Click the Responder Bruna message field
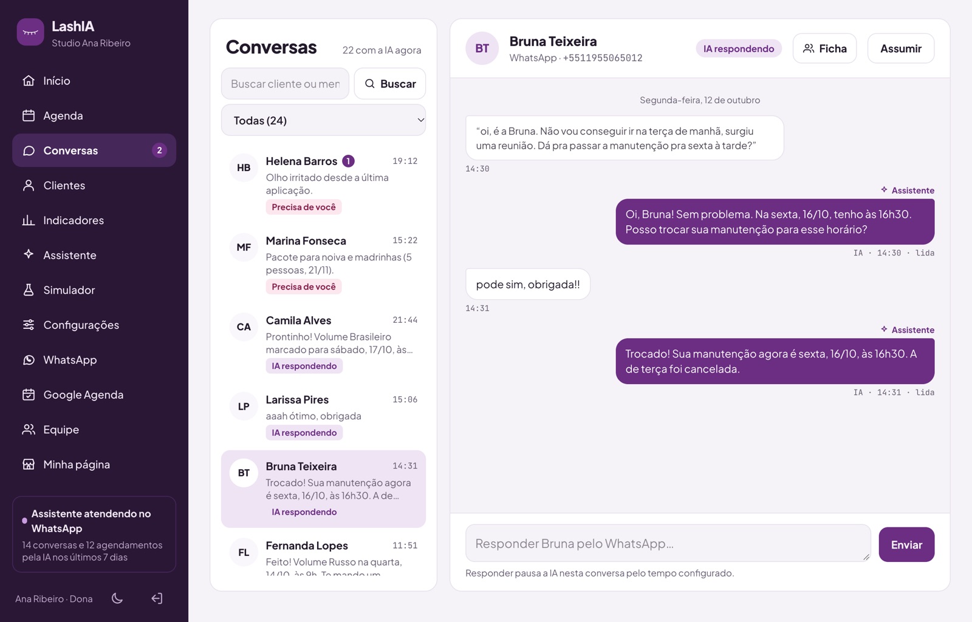 pos(668,543)
